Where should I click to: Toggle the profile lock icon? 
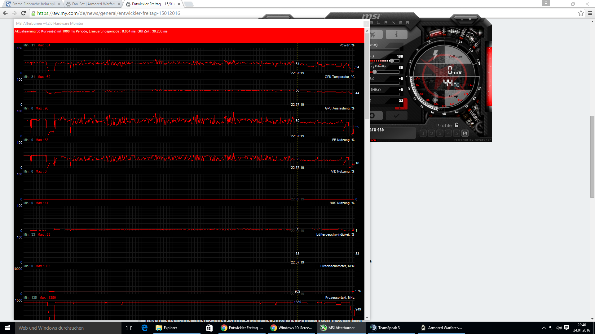(x=456, y=125)
